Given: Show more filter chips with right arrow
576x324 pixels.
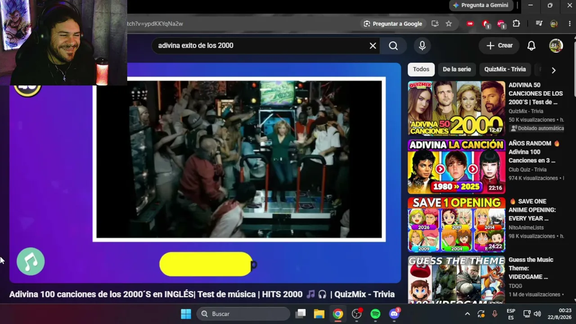Looking at the screenshot, I should coord(553,70).
